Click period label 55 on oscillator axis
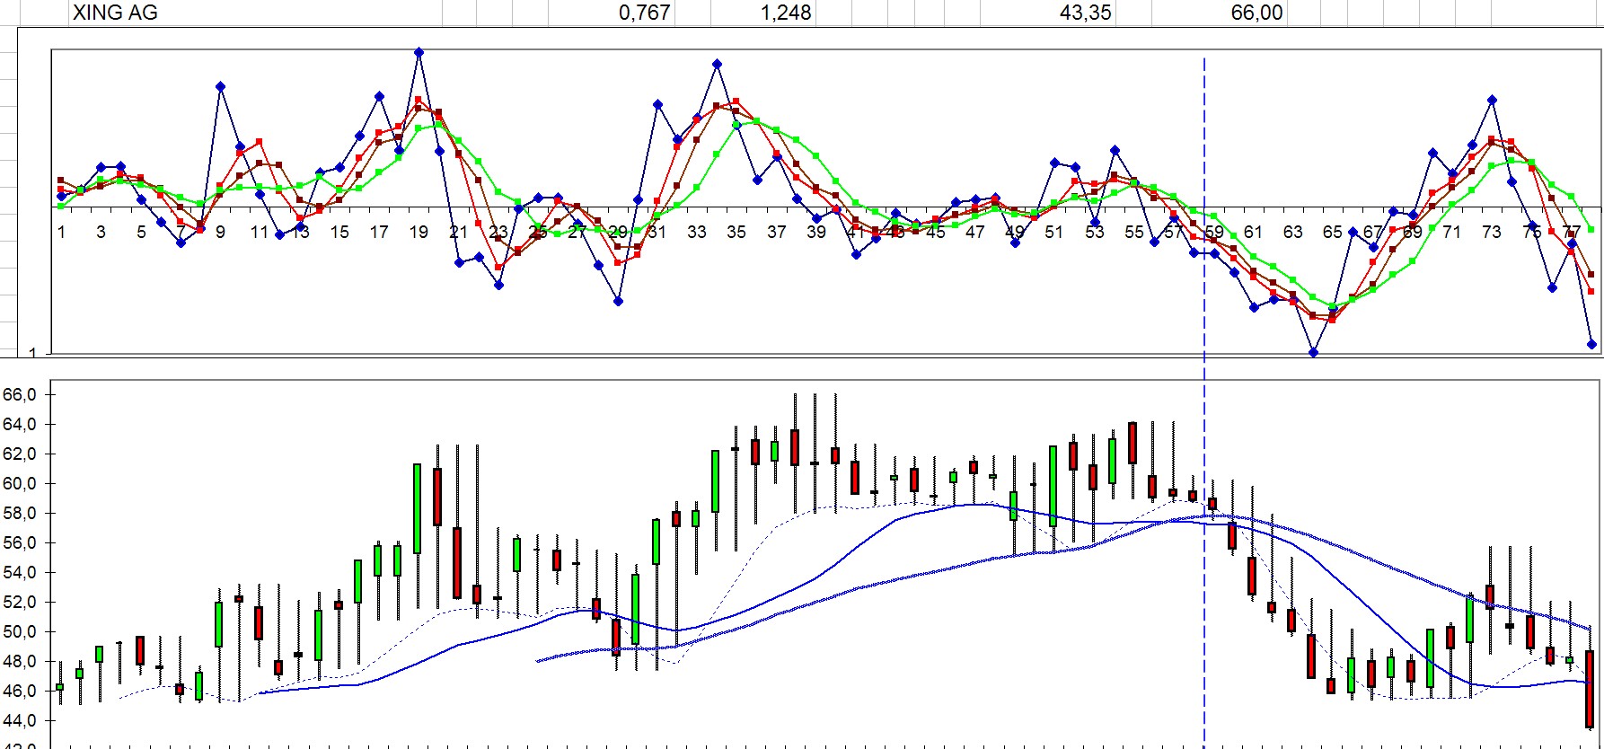The image size is (1604, 749). 1134,232
